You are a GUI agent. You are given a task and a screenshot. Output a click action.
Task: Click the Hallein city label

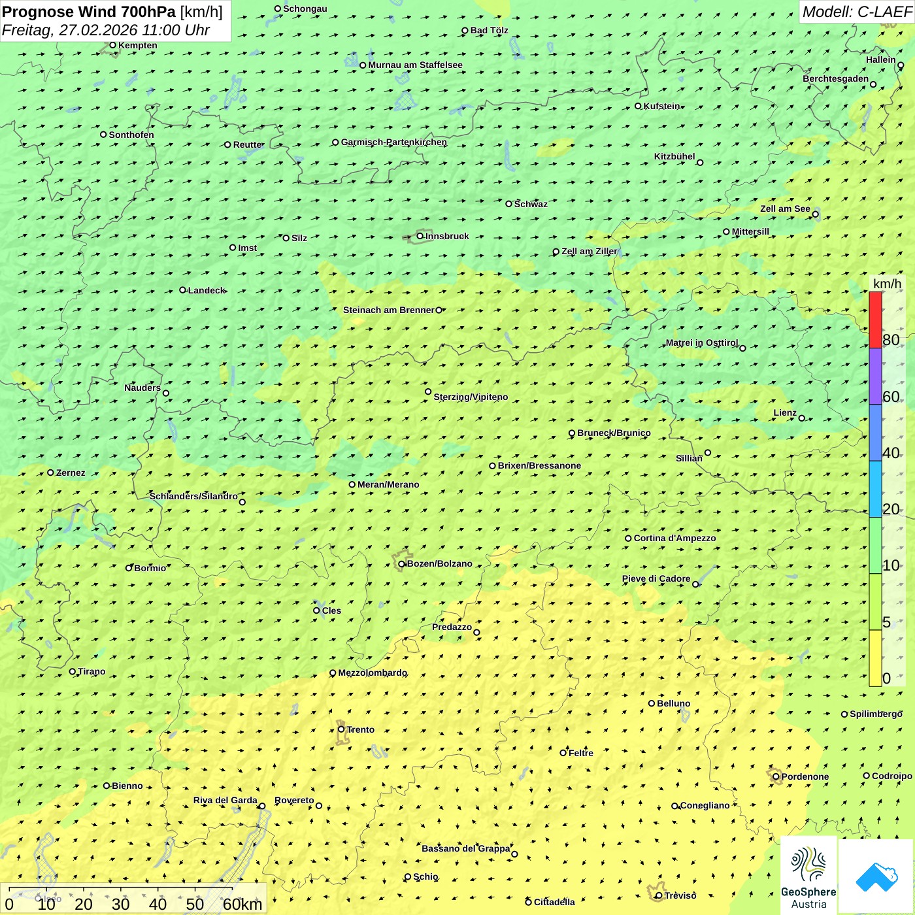coord(881,59)
